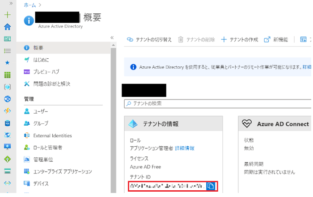Click ホーム breadcrumb link
313x197 pixels.
(x=30, y=5)
